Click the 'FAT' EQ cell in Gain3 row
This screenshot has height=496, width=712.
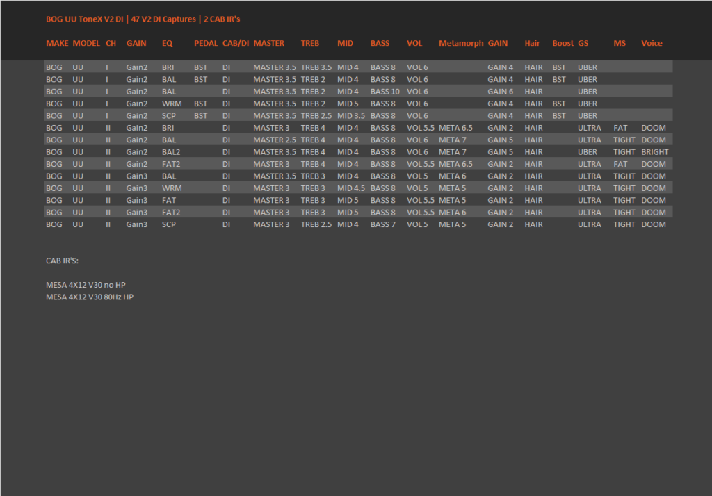click(x=169, y=200)
